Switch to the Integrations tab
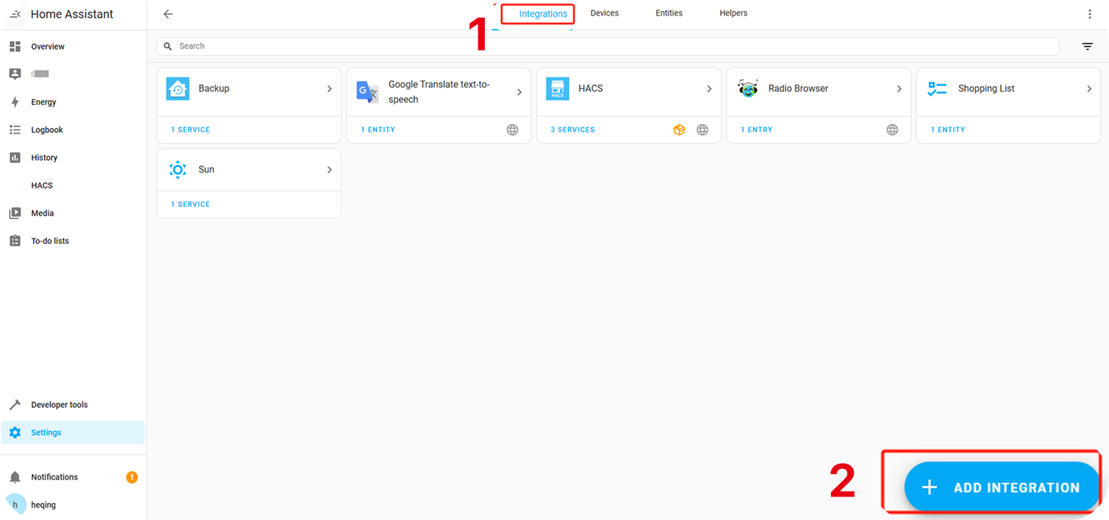 click(x=543, y=14)
